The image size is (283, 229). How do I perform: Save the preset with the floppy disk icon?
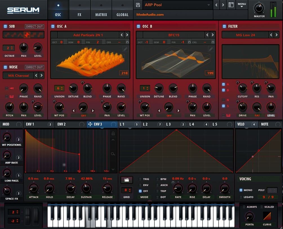click(138, 5)
